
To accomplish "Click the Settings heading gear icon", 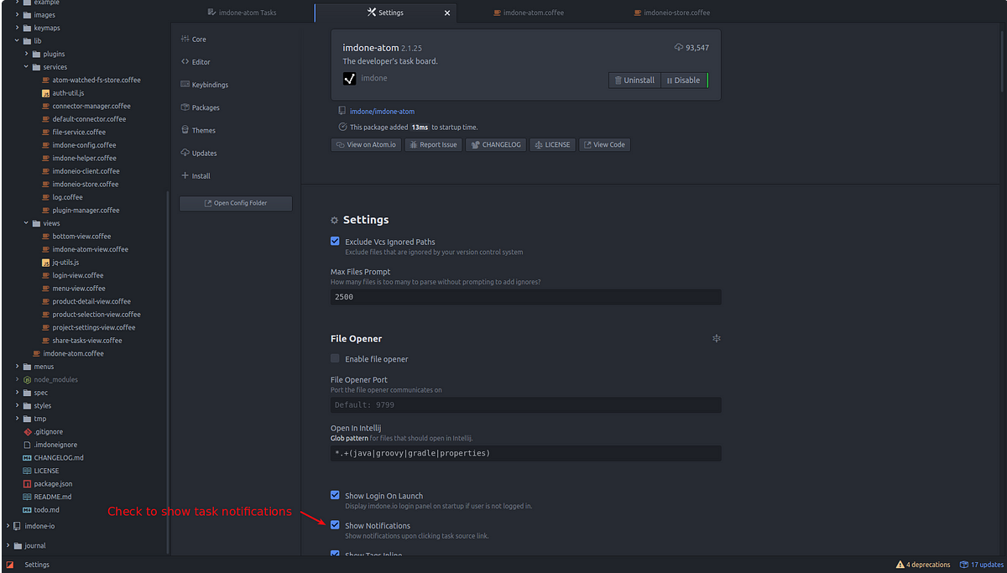I will (335, 220).
